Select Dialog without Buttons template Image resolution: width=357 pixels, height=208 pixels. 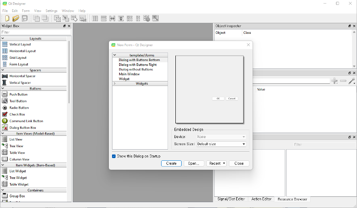[x=136, y=69]
